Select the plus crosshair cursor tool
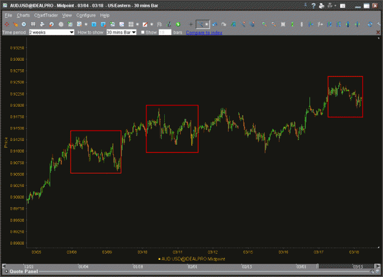Image resolution: width=383 pixels, height=277 pixels. coord(191,24)
